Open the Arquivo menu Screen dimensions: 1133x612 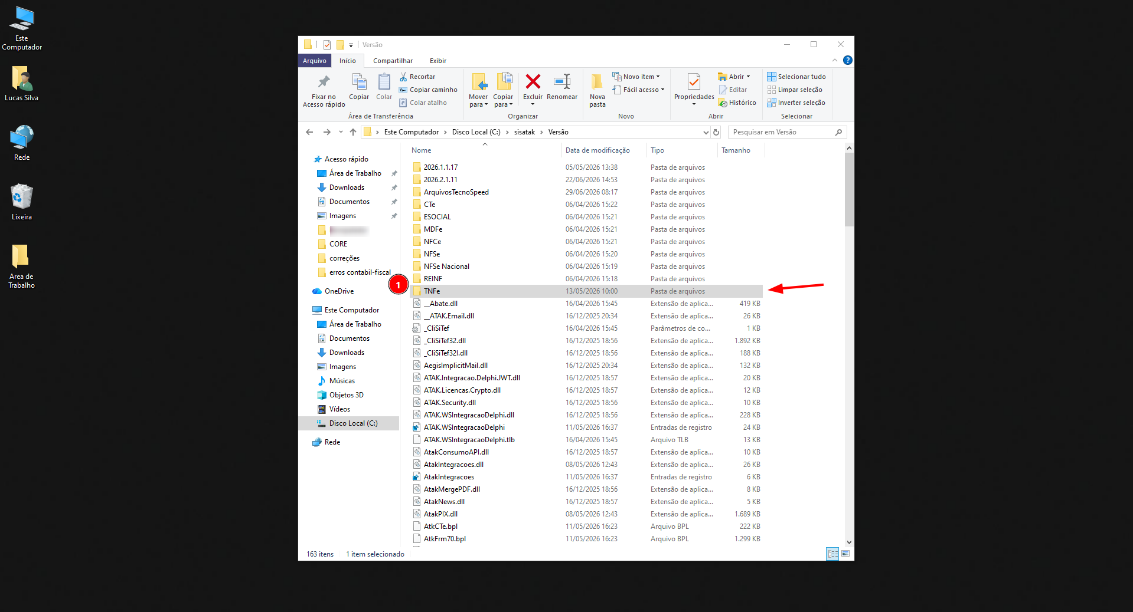click(315, 61)
